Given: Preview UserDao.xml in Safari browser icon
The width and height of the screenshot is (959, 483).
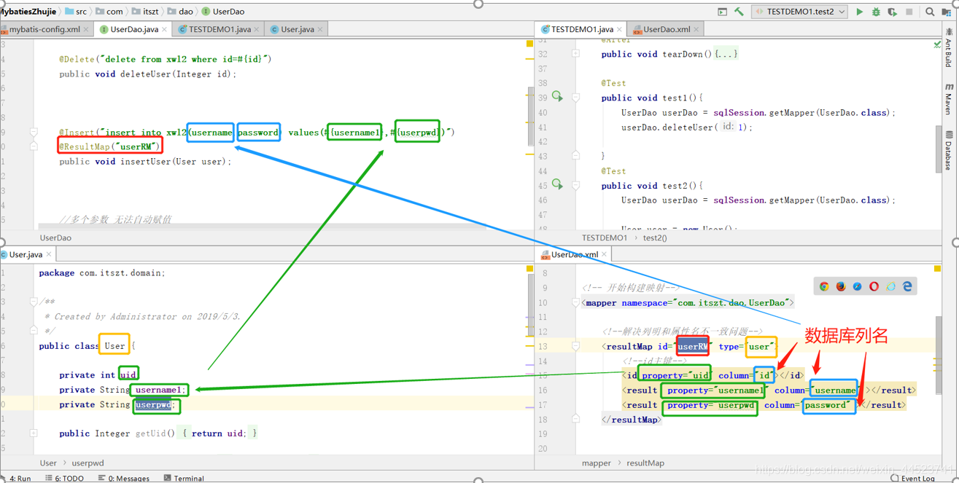Looking at the screenshot, I should [858, 286].
